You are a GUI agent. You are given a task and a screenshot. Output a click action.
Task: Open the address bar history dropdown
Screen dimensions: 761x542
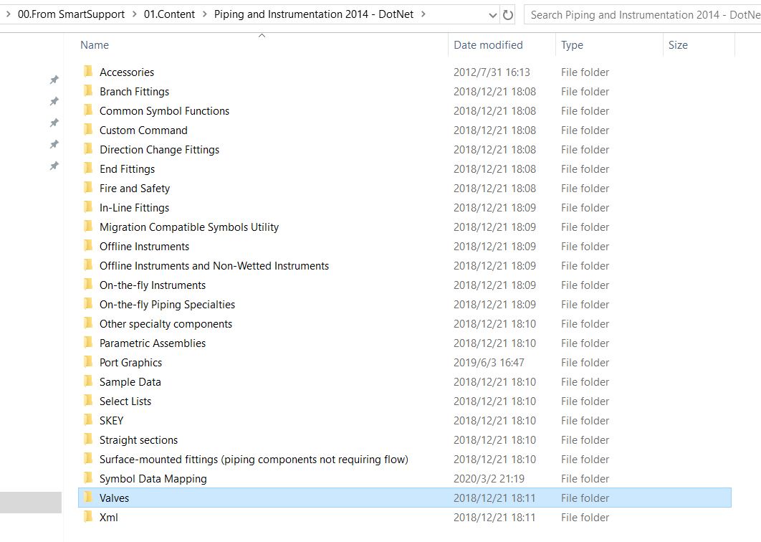[492, 15]
